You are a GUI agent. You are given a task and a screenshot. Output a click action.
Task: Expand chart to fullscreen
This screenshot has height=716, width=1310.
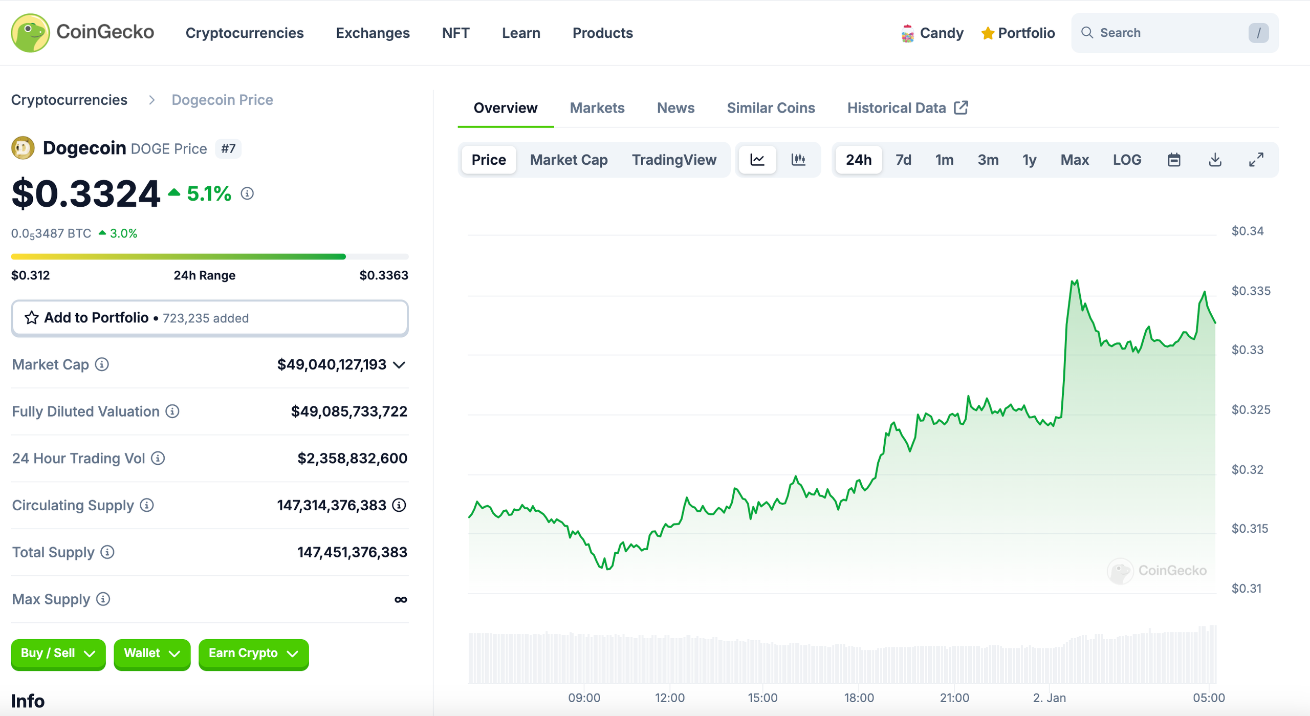point(1256,160)
